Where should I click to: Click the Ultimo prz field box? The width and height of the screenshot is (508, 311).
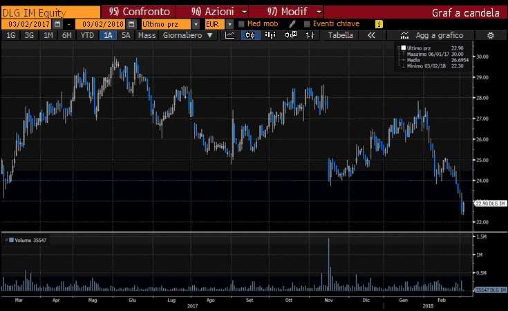pyautogui.click(x=166, y=24)
